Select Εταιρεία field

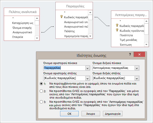click(x=18, y=37)
